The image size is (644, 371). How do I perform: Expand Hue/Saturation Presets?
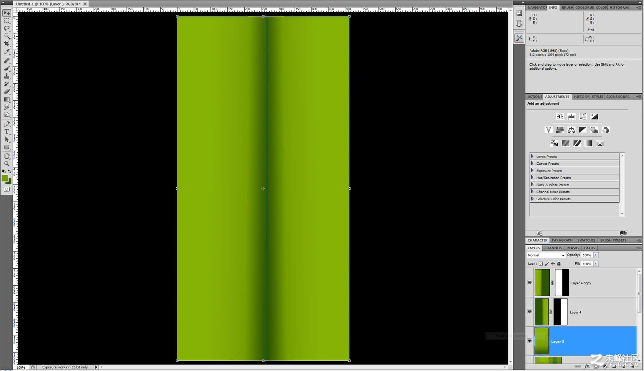(x=532, y=177)
